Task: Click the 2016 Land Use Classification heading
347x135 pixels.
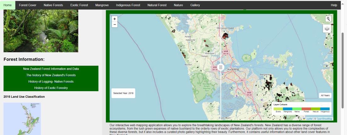Action: [24, 97]
